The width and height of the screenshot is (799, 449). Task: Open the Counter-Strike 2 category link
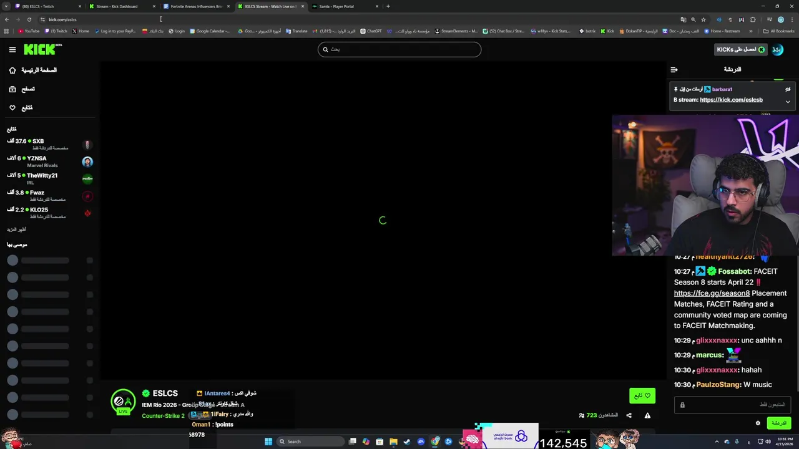163,416
